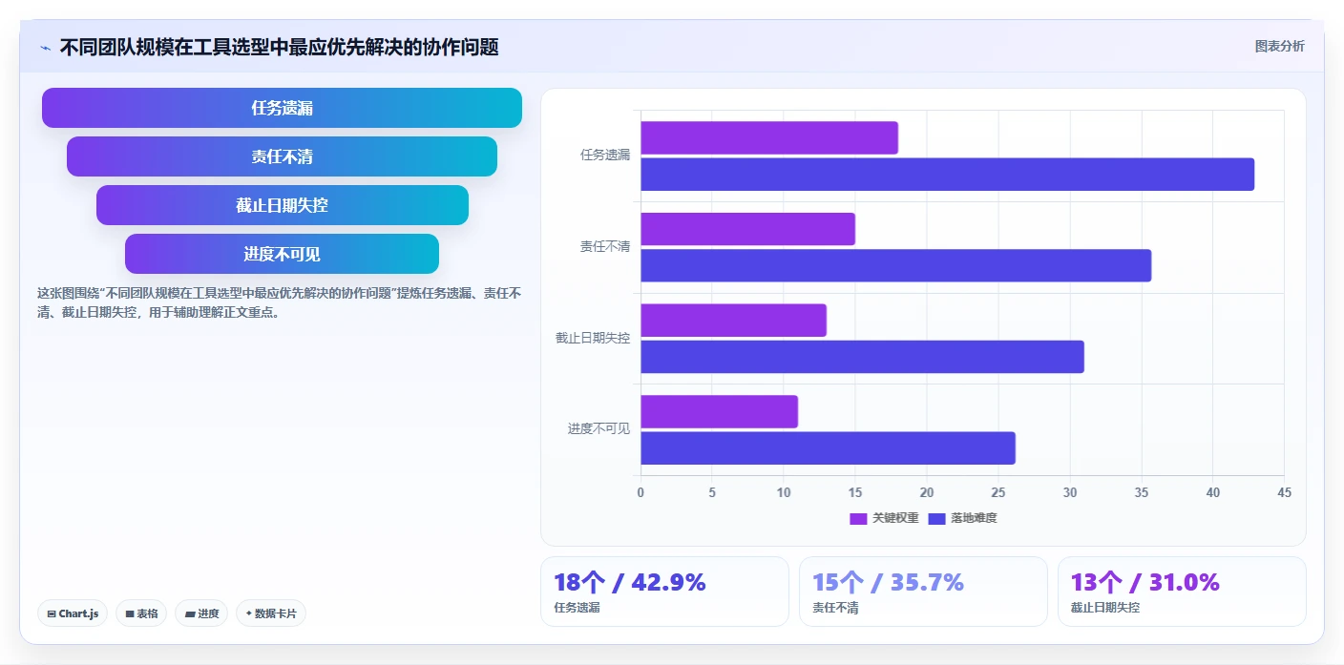Click the page title about 协作问题
Viewport: 1344px width, 665px height.
point(279,48)
